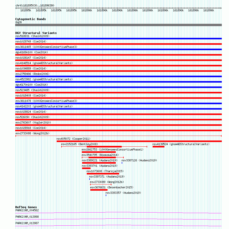Open nsv4146514 gnomADStructuralVariants record

tap(44, 63)
